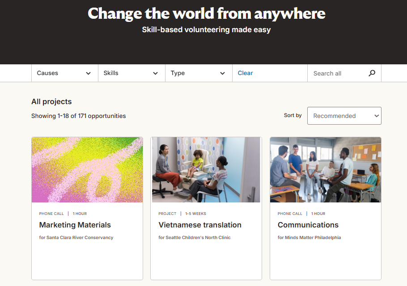This screenshot has height=286, width=407.
Task: Click the Marketing Materials abstract pink thumbnail
Action: (87, 170)
